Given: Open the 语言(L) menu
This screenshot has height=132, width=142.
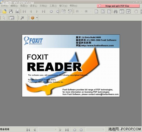Looking at the screenshot, I should point(34,6).
